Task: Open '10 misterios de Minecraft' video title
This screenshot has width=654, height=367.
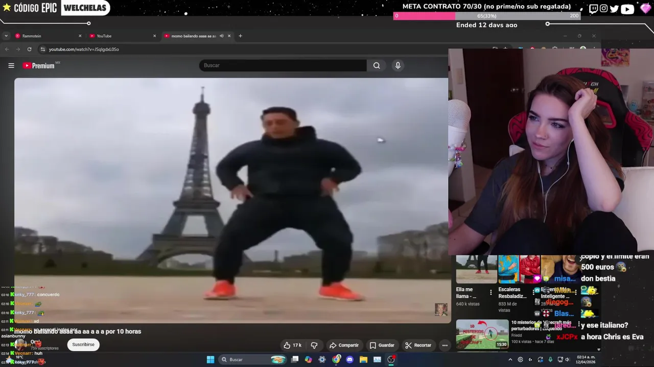Action: [542, 325]
